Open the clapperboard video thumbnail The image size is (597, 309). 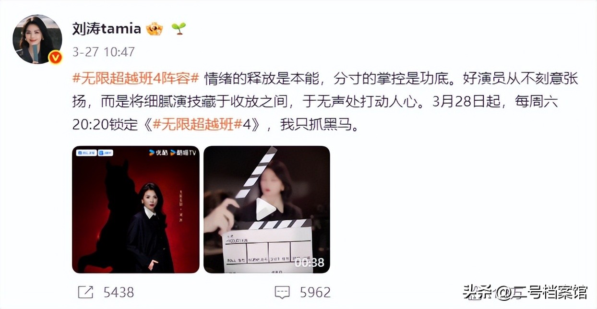(x=267, y=209)
